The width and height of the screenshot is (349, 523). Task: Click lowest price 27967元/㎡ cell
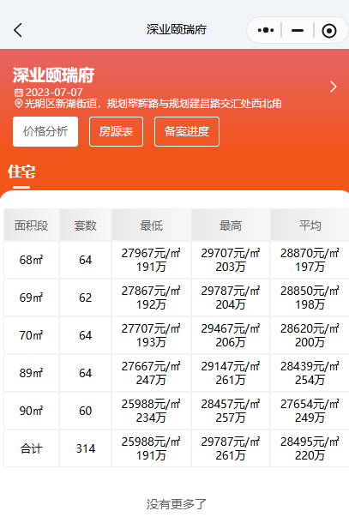click(x=151, y=260)
